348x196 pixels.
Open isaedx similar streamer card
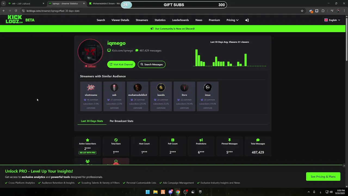161,96
